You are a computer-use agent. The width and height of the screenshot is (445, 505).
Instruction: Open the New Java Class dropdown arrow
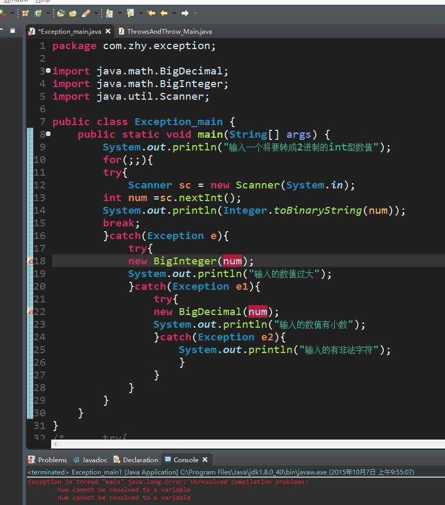click(47, 13)
